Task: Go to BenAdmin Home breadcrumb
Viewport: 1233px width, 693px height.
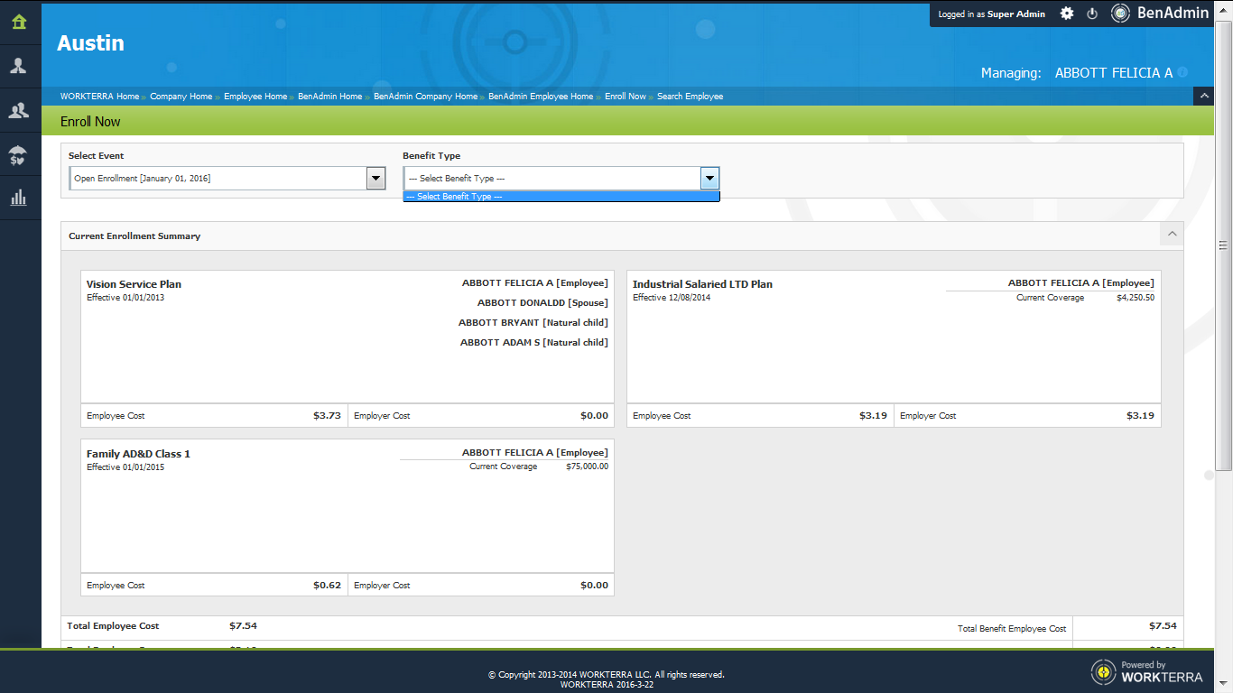Action: 330,97
